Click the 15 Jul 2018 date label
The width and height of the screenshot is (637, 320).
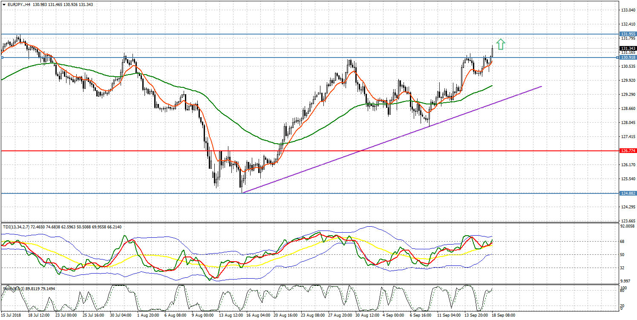click(x=12, y=315)
